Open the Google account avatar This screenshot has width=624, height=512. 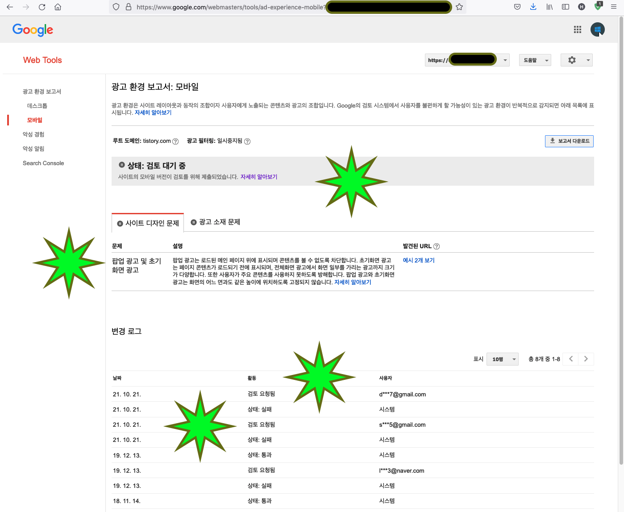coord(598,29)
